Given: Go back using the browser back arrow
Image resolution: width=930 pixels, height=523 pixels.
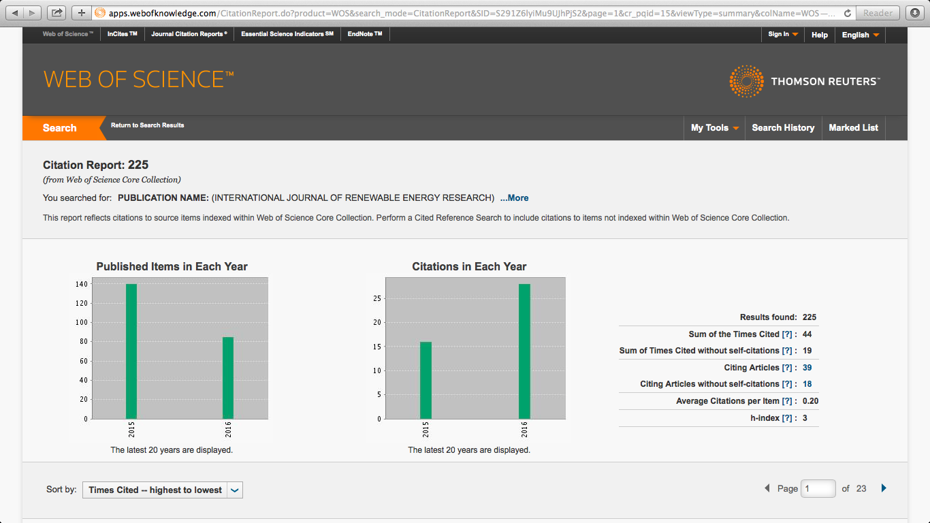Looking at the screenshot, I should tap(15, 12).
